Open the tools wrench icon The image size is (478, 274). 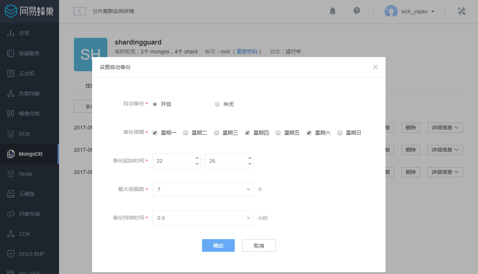[461, 11]
